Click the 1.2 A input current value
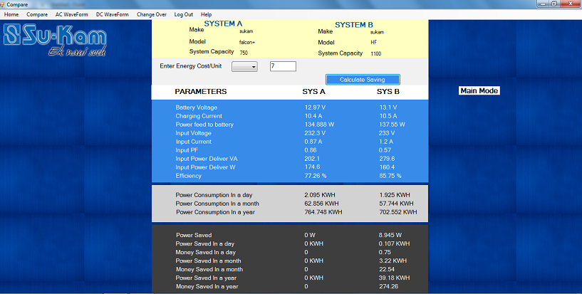This screenshot has height=294, width=582. [386, 142]
